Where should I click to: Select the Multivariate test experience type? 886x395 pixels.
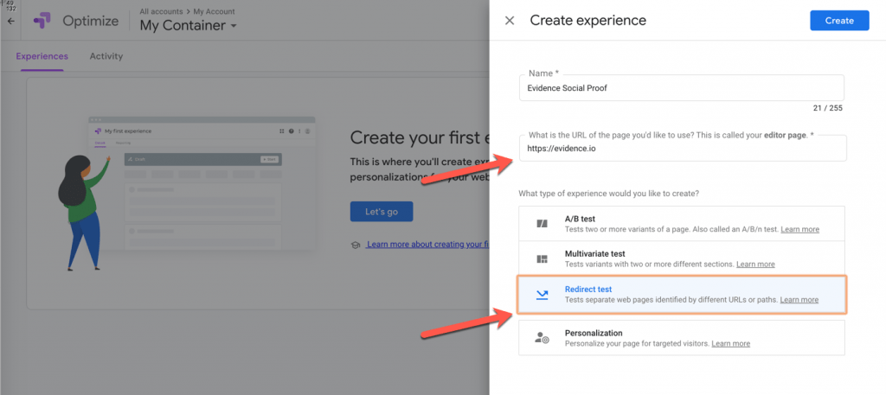(x=682, y=258)
